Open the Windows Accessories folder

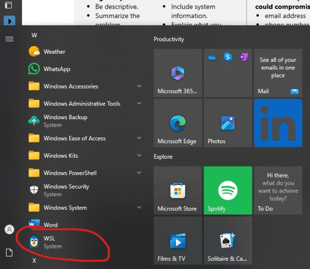85,86
